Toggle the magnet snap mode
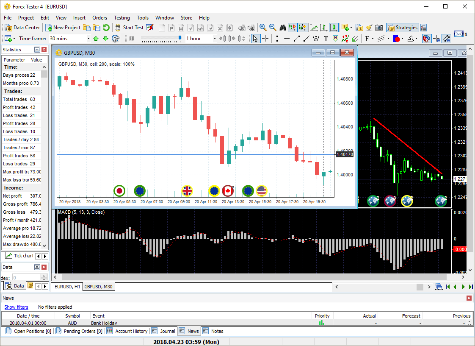Screen dimensions: 475x346 [x=427, y=39]
